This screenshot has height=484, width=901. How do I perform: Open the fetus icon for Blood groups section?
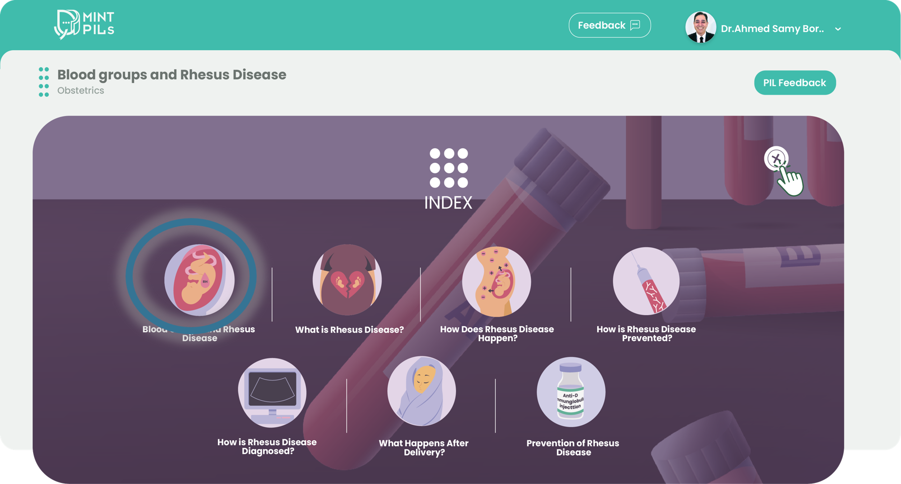tap(199, 280)
